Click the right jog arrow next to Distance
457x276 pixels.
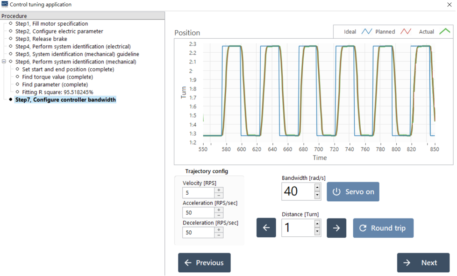pos(336,227)
